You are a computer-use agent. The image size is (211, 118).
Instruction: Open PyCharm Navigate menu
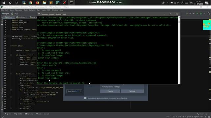click(18, 10)
